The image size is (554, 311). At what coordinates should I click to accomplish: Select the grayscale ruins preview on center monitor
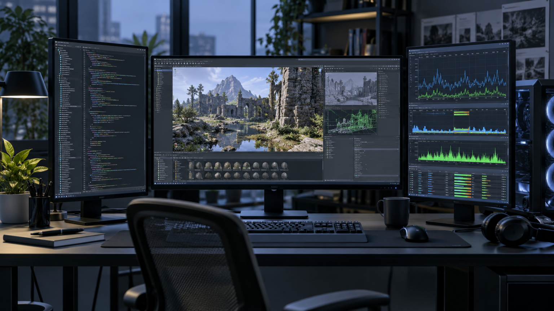pyautogui.click(x=351, y=89)
